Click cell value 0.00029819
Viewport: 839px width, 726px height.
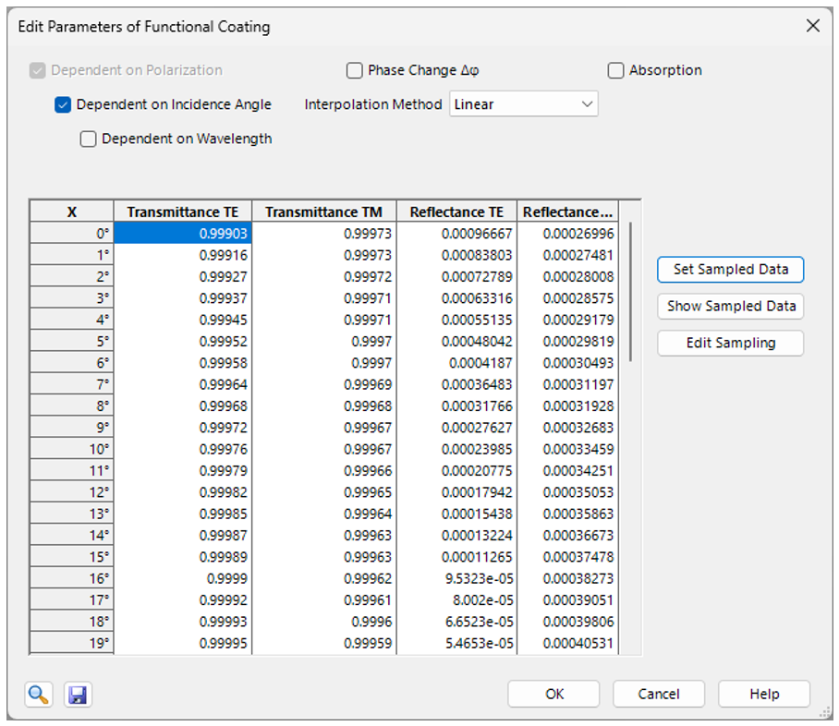coord(567,341)
